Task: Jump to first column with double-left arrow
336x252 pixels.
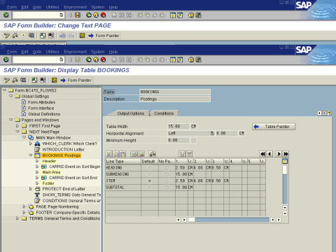Action: [262, 154]
